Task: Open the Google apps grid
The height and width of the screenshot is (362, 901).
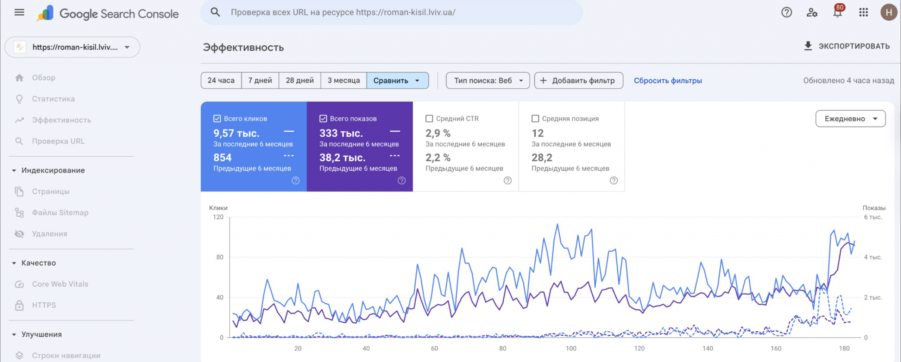Action: (863, 13)
